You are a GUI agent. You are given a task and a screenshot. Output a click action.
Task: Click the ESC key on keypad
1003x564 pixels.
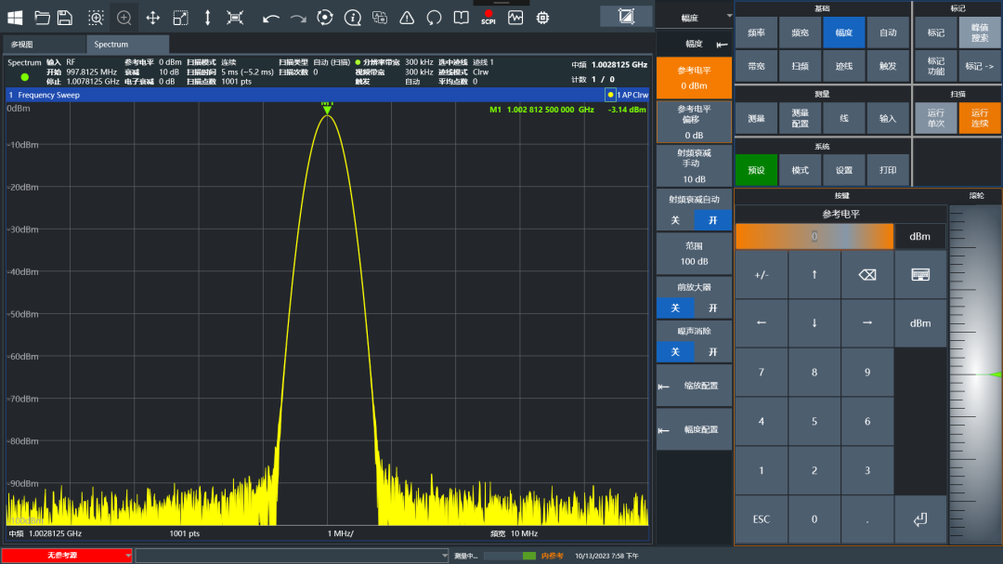click(x=762, y=519)
